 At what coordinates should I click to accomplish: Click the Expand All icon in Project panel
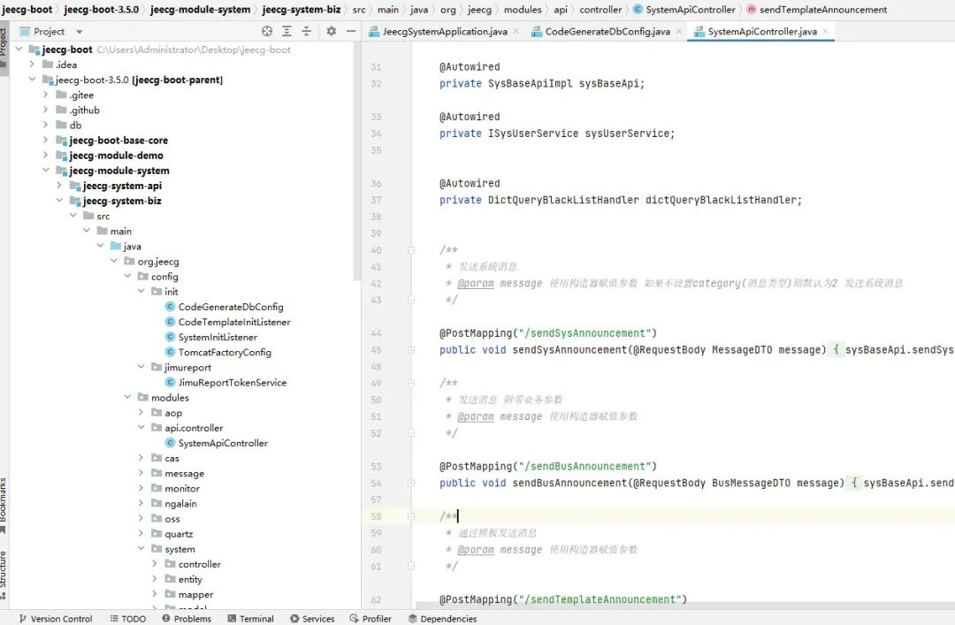pyautogui.click(x=286, y=31)
